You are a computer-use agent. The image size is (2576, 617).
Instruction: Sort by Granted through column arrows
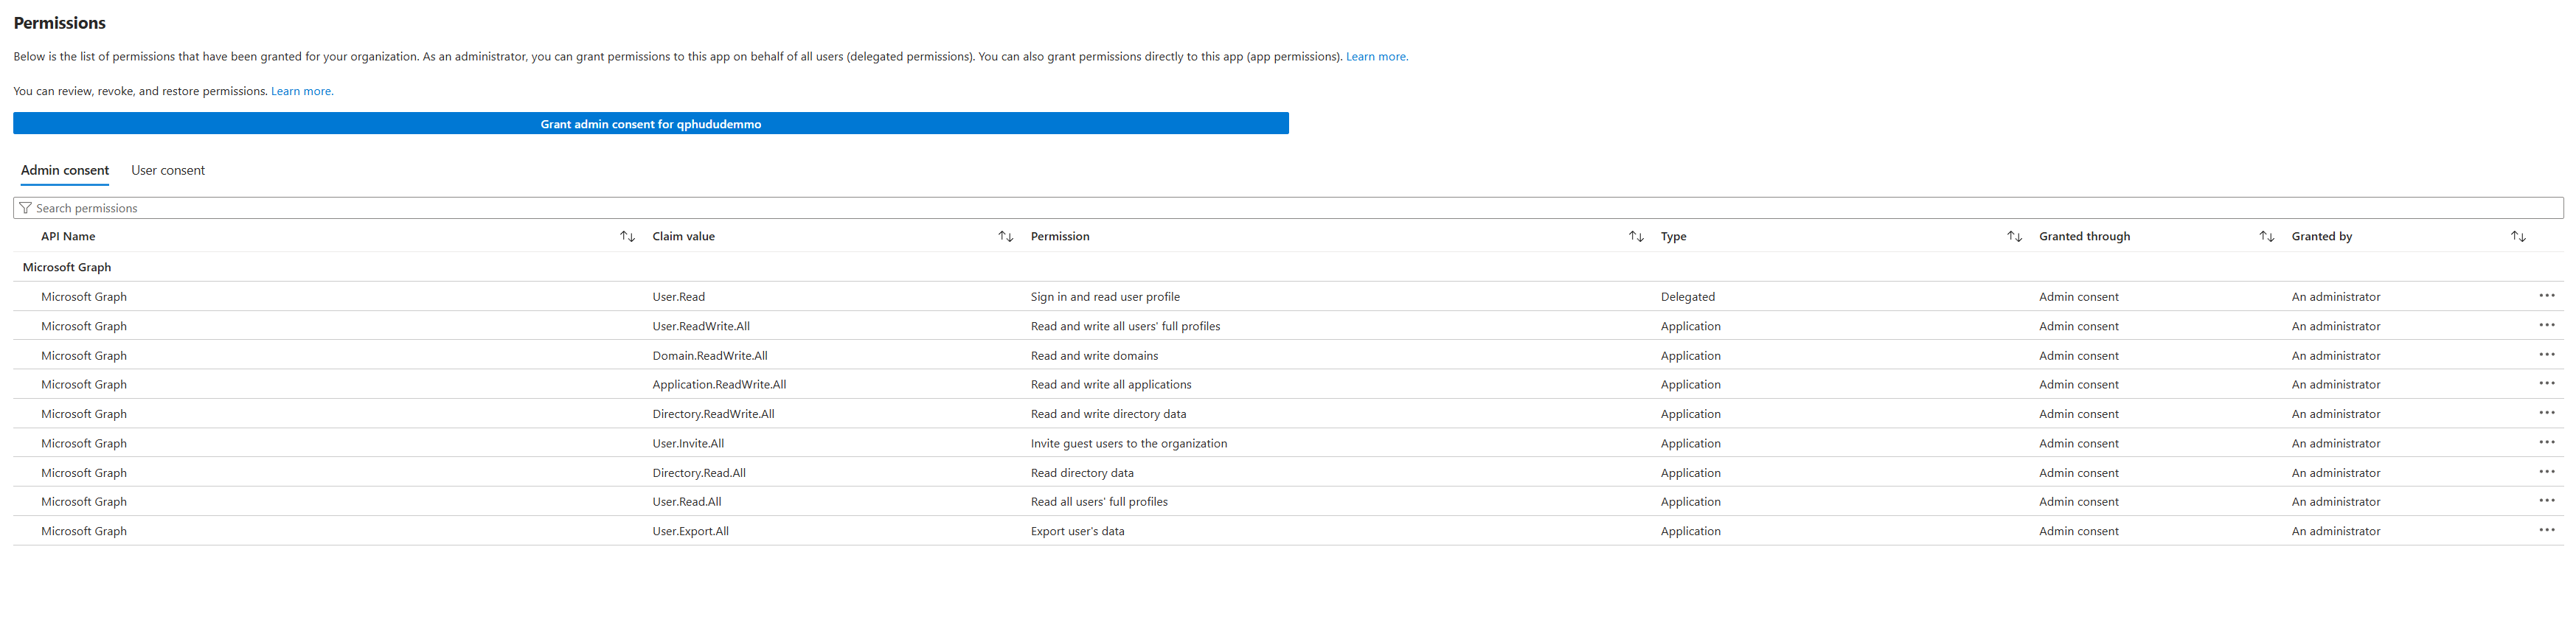2266,237
